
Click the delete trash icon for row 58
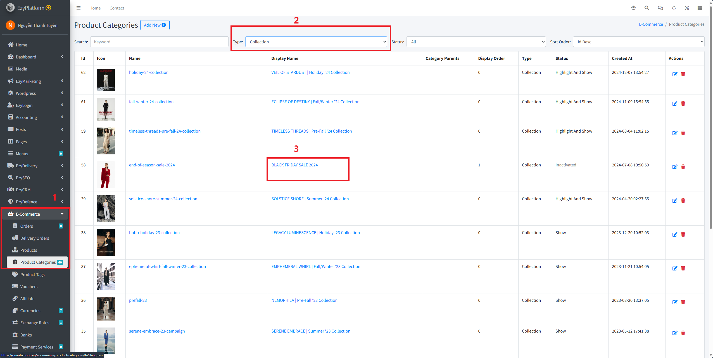[x=683, y=167]
